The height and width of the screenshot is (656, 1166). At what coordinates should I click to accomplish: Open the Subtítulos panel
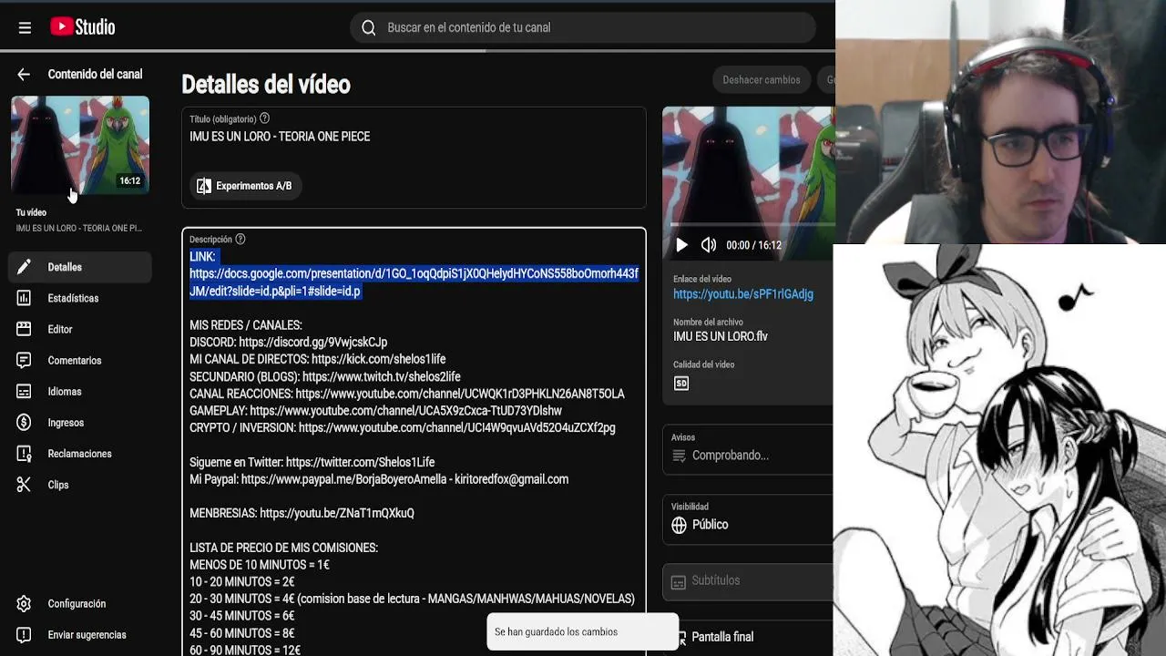point(748,581)
